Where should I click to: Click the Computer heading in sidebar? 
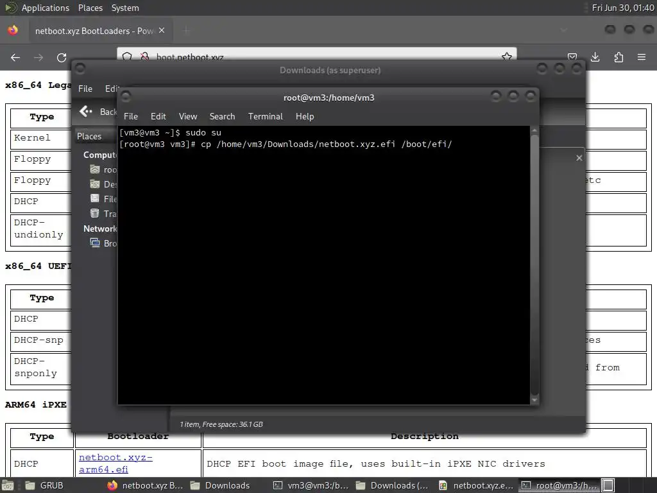(x=100, y=155)
